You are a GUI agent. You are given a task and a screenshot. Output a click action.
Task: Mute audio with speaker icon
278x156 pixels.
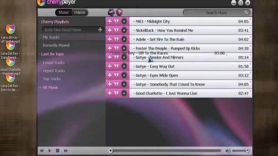228,151
